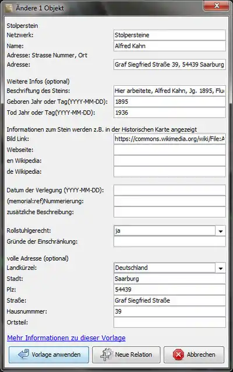This screenshot has height=372, width=233.
Task: Cancel with the Abbrechen button
Action: pos(193,355)
